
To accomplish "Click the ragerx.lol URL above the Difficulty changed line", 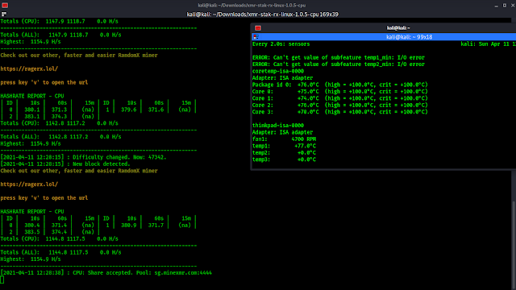I will tap(29, 68).
